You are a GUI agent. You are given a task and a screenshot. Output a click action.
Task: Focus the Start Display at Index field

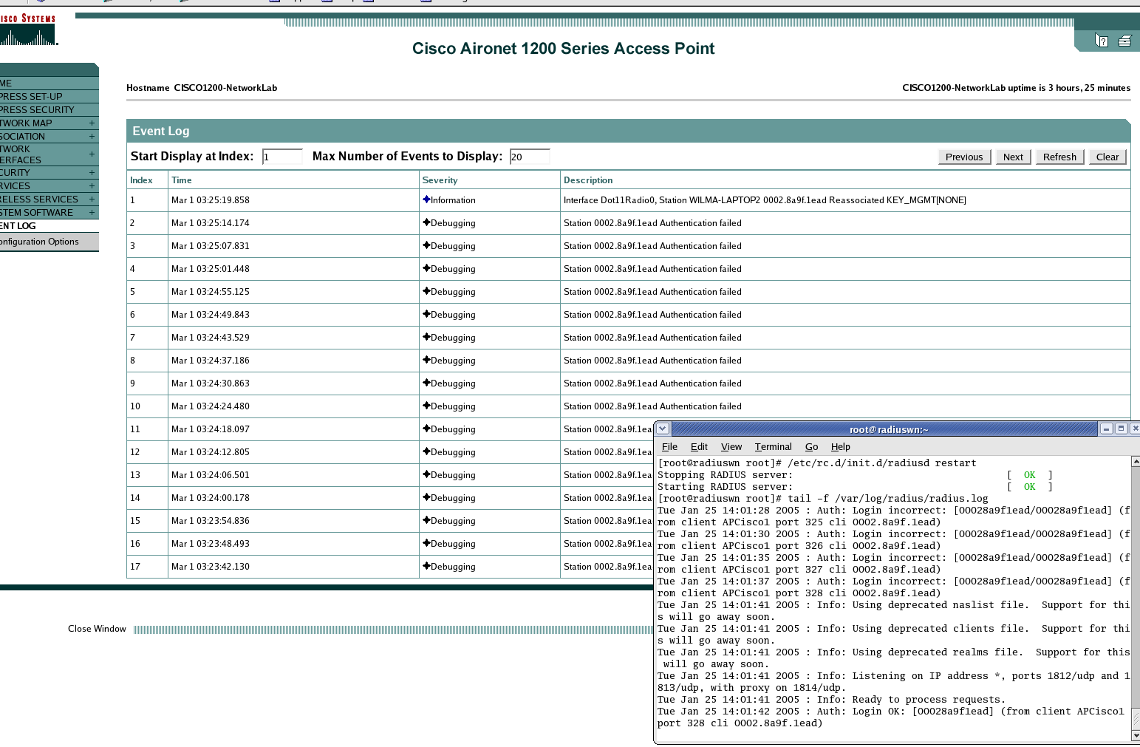pos(282,157)
